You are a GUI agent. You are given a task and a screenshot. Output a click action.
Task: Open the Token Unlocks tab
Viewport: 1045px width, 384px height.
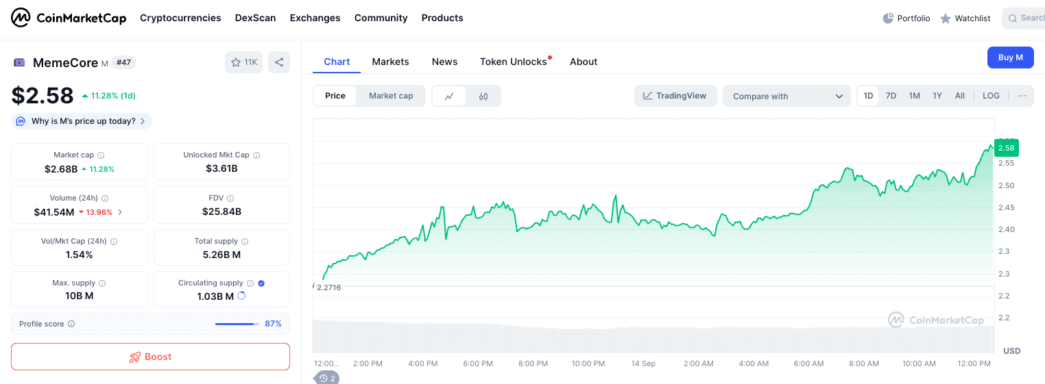(514, 62)
